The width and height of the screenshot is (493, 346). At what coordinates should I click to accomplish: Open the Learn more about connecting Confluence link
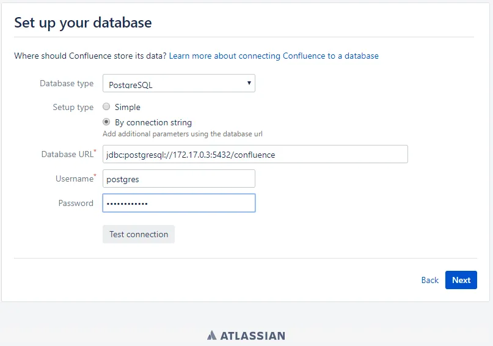pos(274,56)
